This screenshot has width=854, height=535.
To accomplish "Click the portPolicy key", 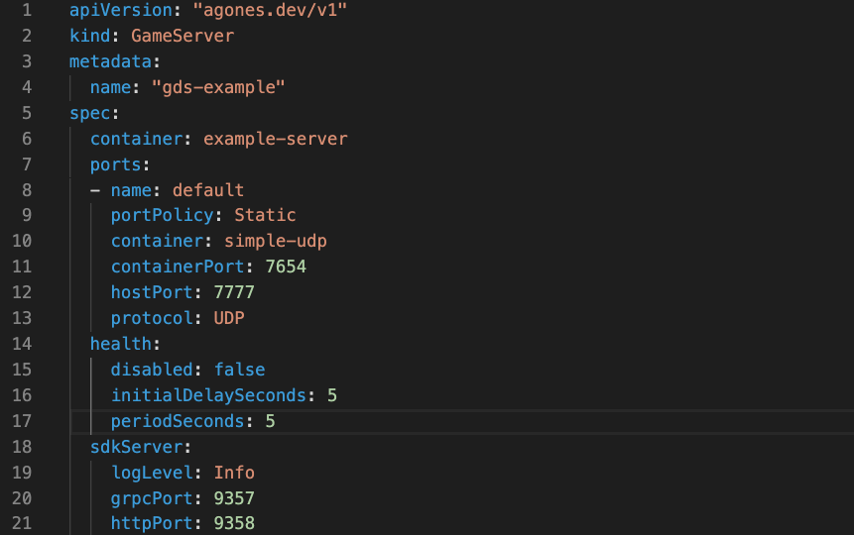I will [x=163, y=216].
